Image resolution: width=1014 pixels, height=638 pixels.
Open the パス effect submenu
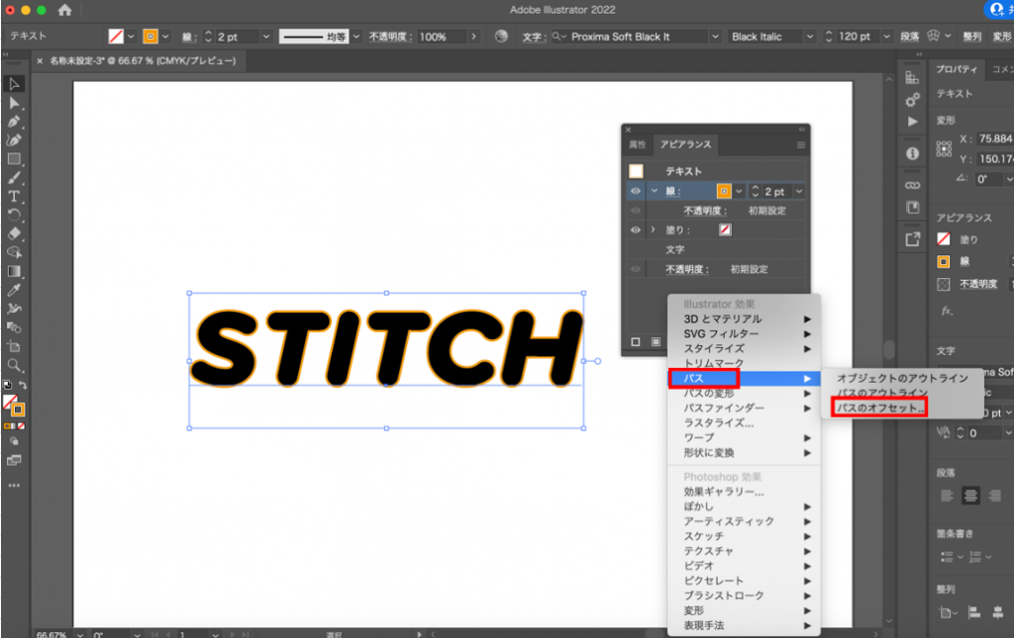744,379
